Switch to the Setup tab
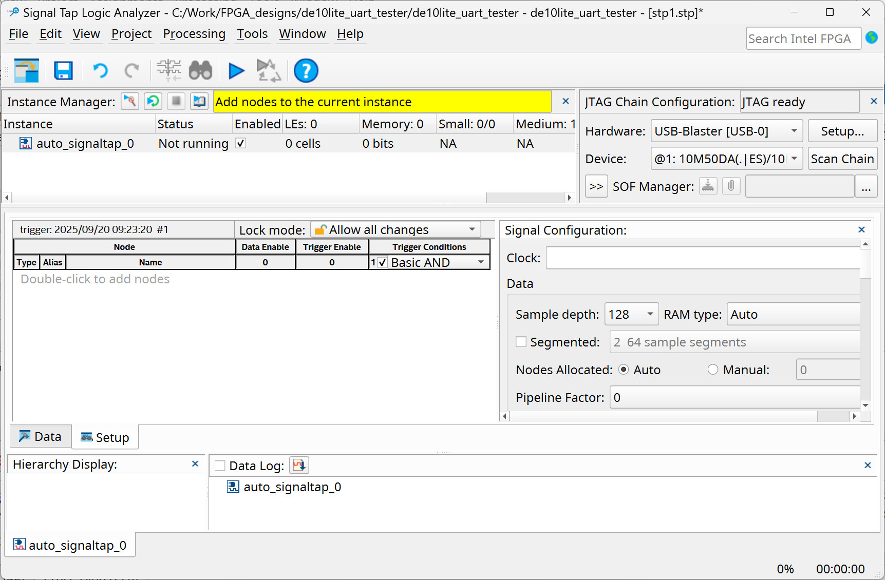The height and width of the screenshot is (580, 885). click(105, 437)
